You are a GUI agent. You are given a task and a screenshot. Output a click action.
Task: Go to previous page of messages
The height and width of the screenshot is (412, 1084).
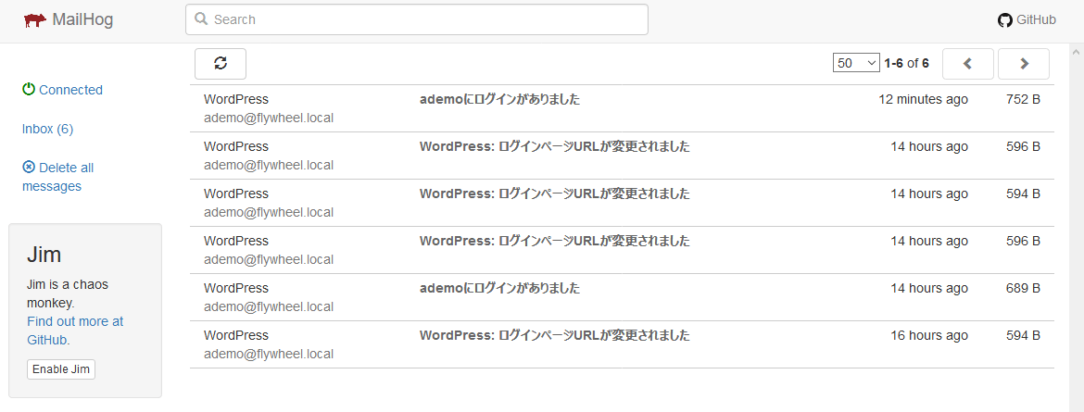click(968, 64)
